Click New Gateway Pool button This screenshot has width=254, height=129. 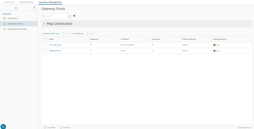pyautogui.click(x=51, y=34)
